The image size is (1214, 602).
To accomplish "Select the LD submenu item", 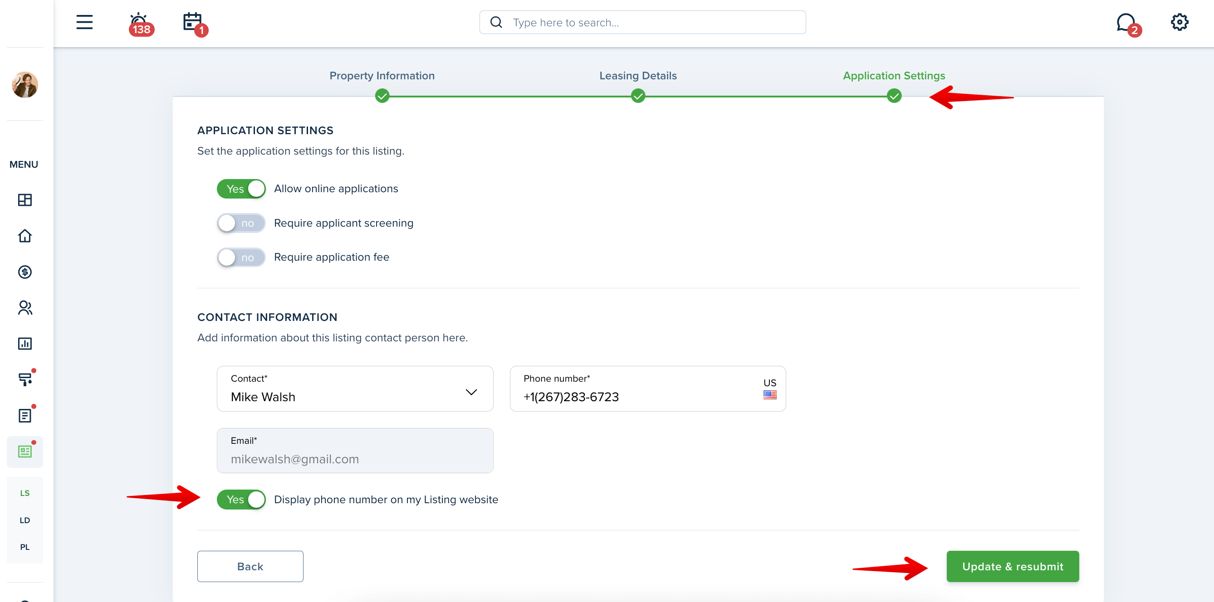I will click(25, 520).
